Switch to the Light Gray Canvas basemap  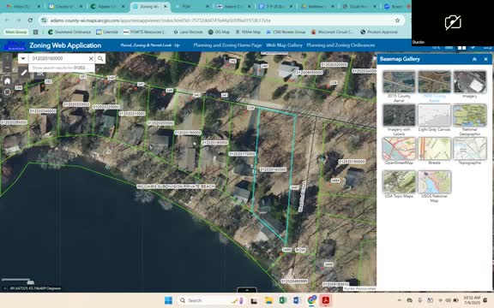[x=435, y=118]
